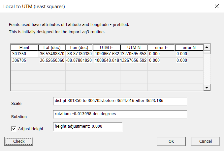224x151 pixels.
Task: Select point 301350 cell in table
Action: click(24, 54)
